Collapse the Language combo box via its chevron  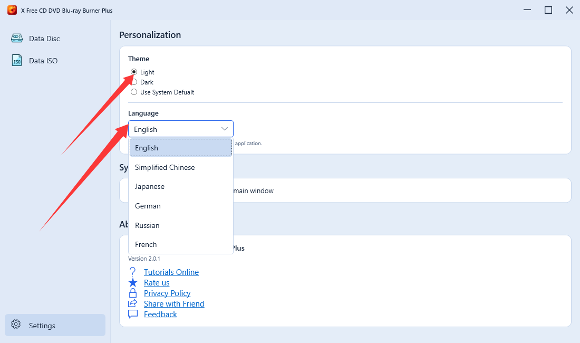224,129
